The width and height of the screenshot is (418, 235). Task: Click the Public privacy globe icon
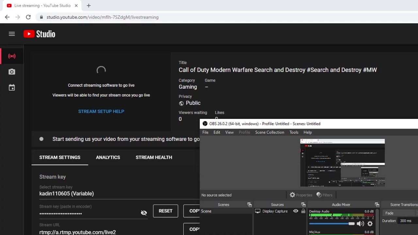(181, 103)
